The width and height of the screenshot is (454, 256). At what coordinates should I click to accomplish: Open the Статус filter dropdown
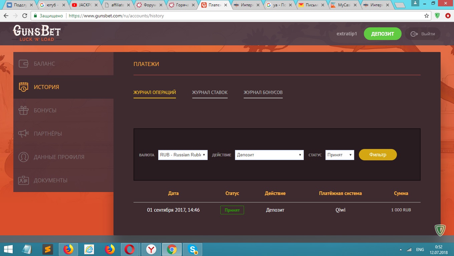point(340,155)
